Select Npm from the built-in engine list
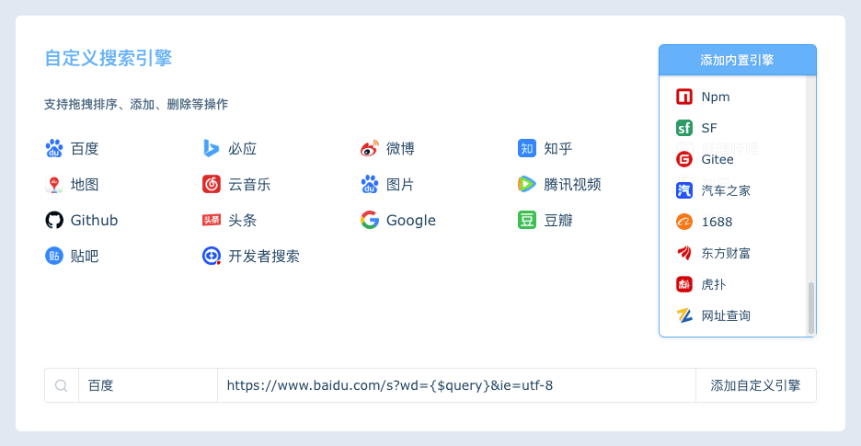861x446 pixels. pos(715,97)
